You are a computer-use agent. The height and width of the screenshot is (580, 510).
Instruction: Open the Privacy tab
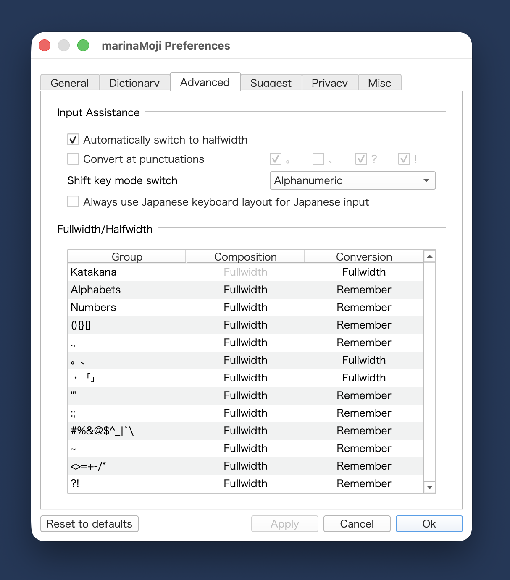[x=330, y=83]
